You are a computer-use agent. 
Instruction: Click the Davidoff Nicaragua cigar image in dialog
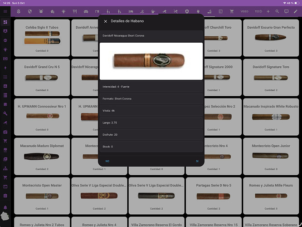point(151,61)
